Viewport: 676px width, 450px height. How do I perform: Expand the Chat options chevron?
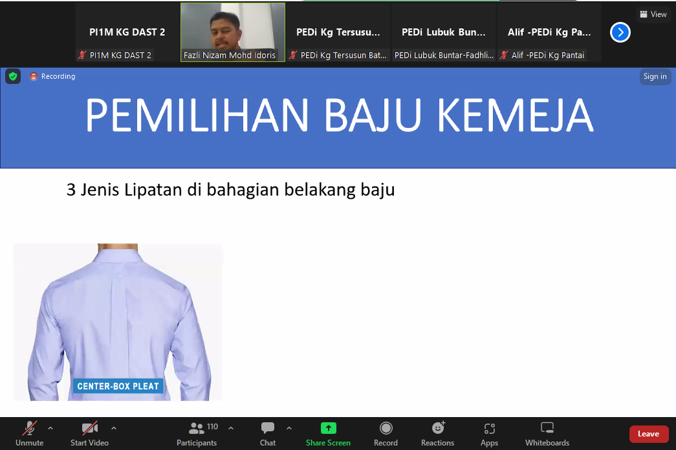click(x=289, y=427)
